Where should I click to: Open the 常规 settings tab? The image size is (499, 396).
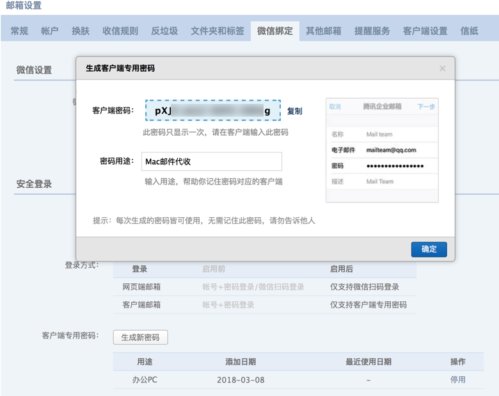[x=19, y=31]
